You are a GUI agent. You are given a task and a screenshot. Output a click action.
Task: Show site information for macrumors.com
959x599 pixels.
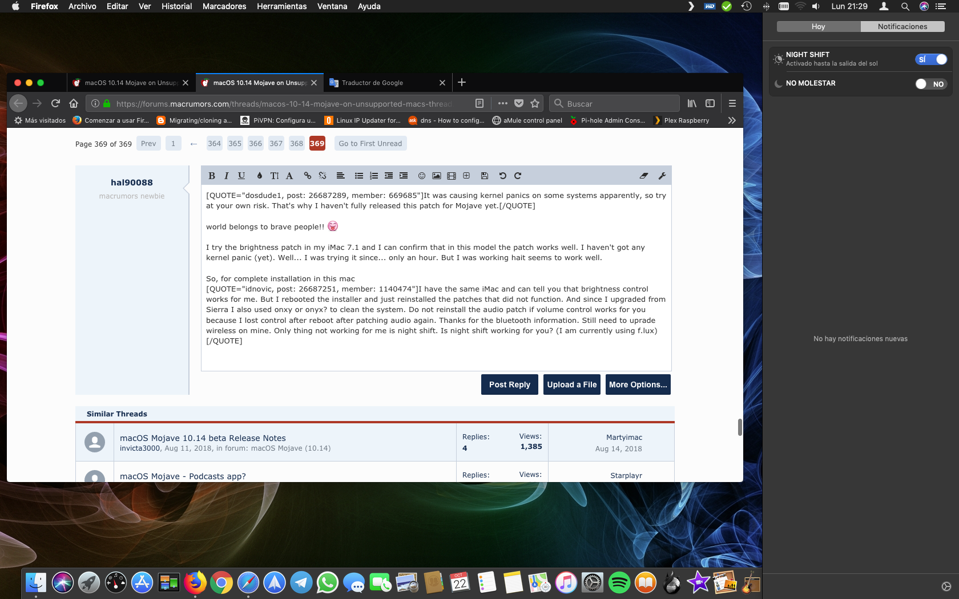click(95, 103)
